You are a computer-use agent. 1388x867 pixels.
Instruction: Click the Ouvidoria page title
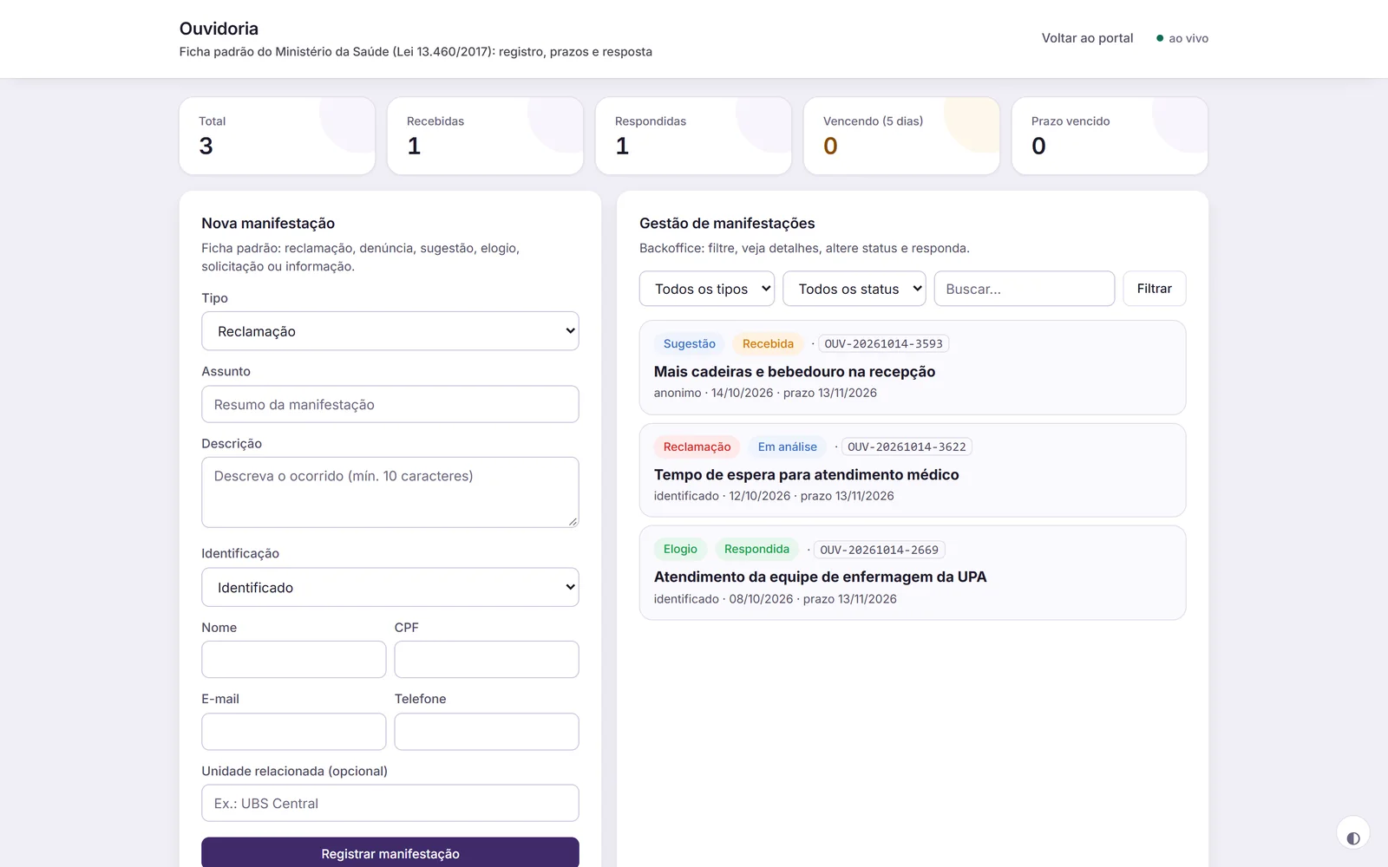[219, 29]
